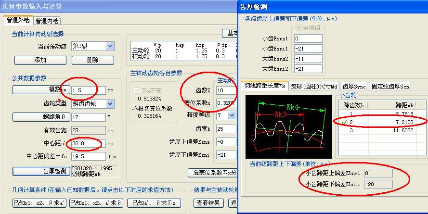This screenshot has height=214, width=428.
Task: Edit the 模数 input field showing 1.5
Action: click(89, 90)
